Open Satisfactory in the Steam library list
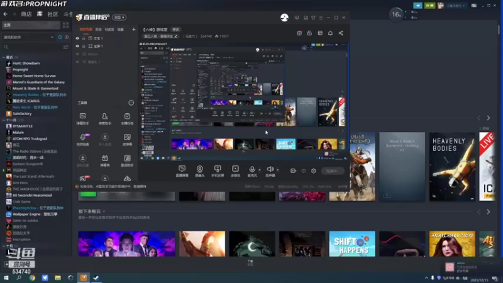Viewport: 503px width, 283px height. 22,114
